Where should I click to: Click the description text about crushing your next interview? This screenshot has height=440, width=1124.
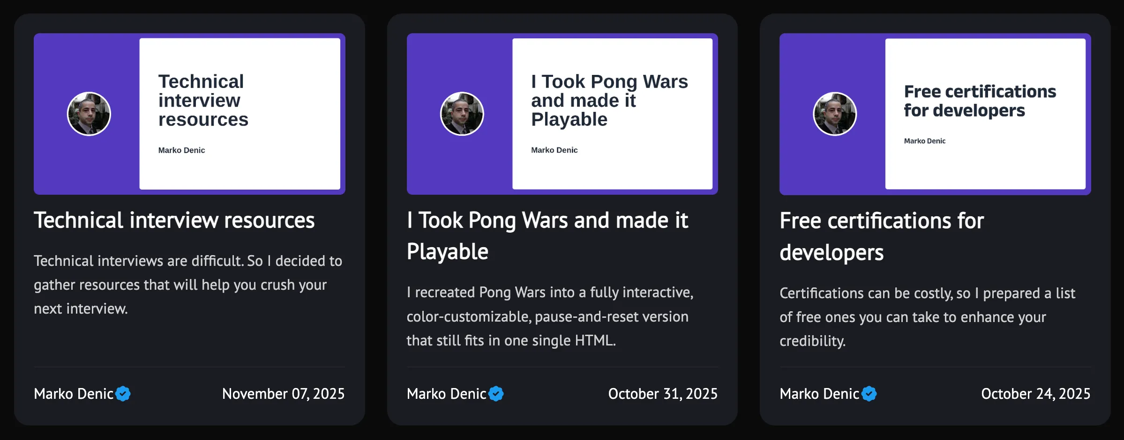[x=187, y=284]
